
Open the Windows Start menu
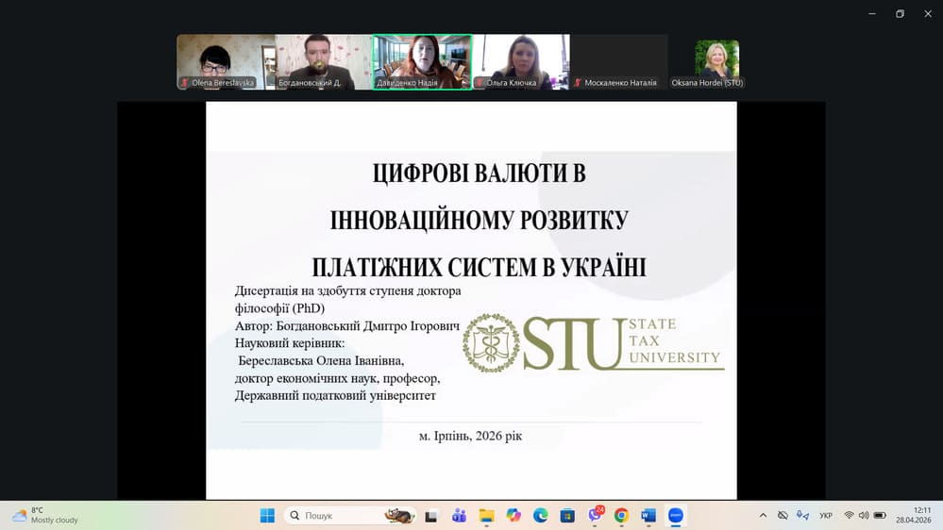pos(268,516)
